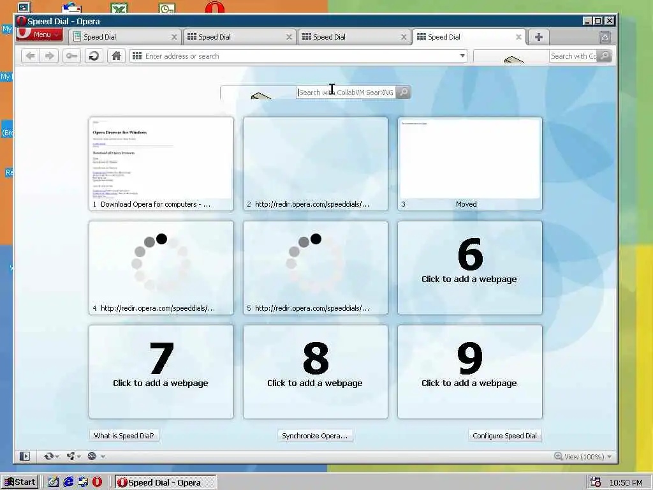Toggle the side panel button in status bar
Screen dimensions: 653x490
[x=25, y=456]
